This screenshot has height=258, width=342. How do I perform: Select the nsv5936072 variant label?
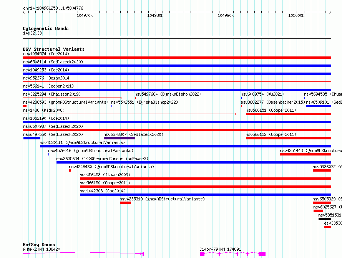tap(327, 167)
